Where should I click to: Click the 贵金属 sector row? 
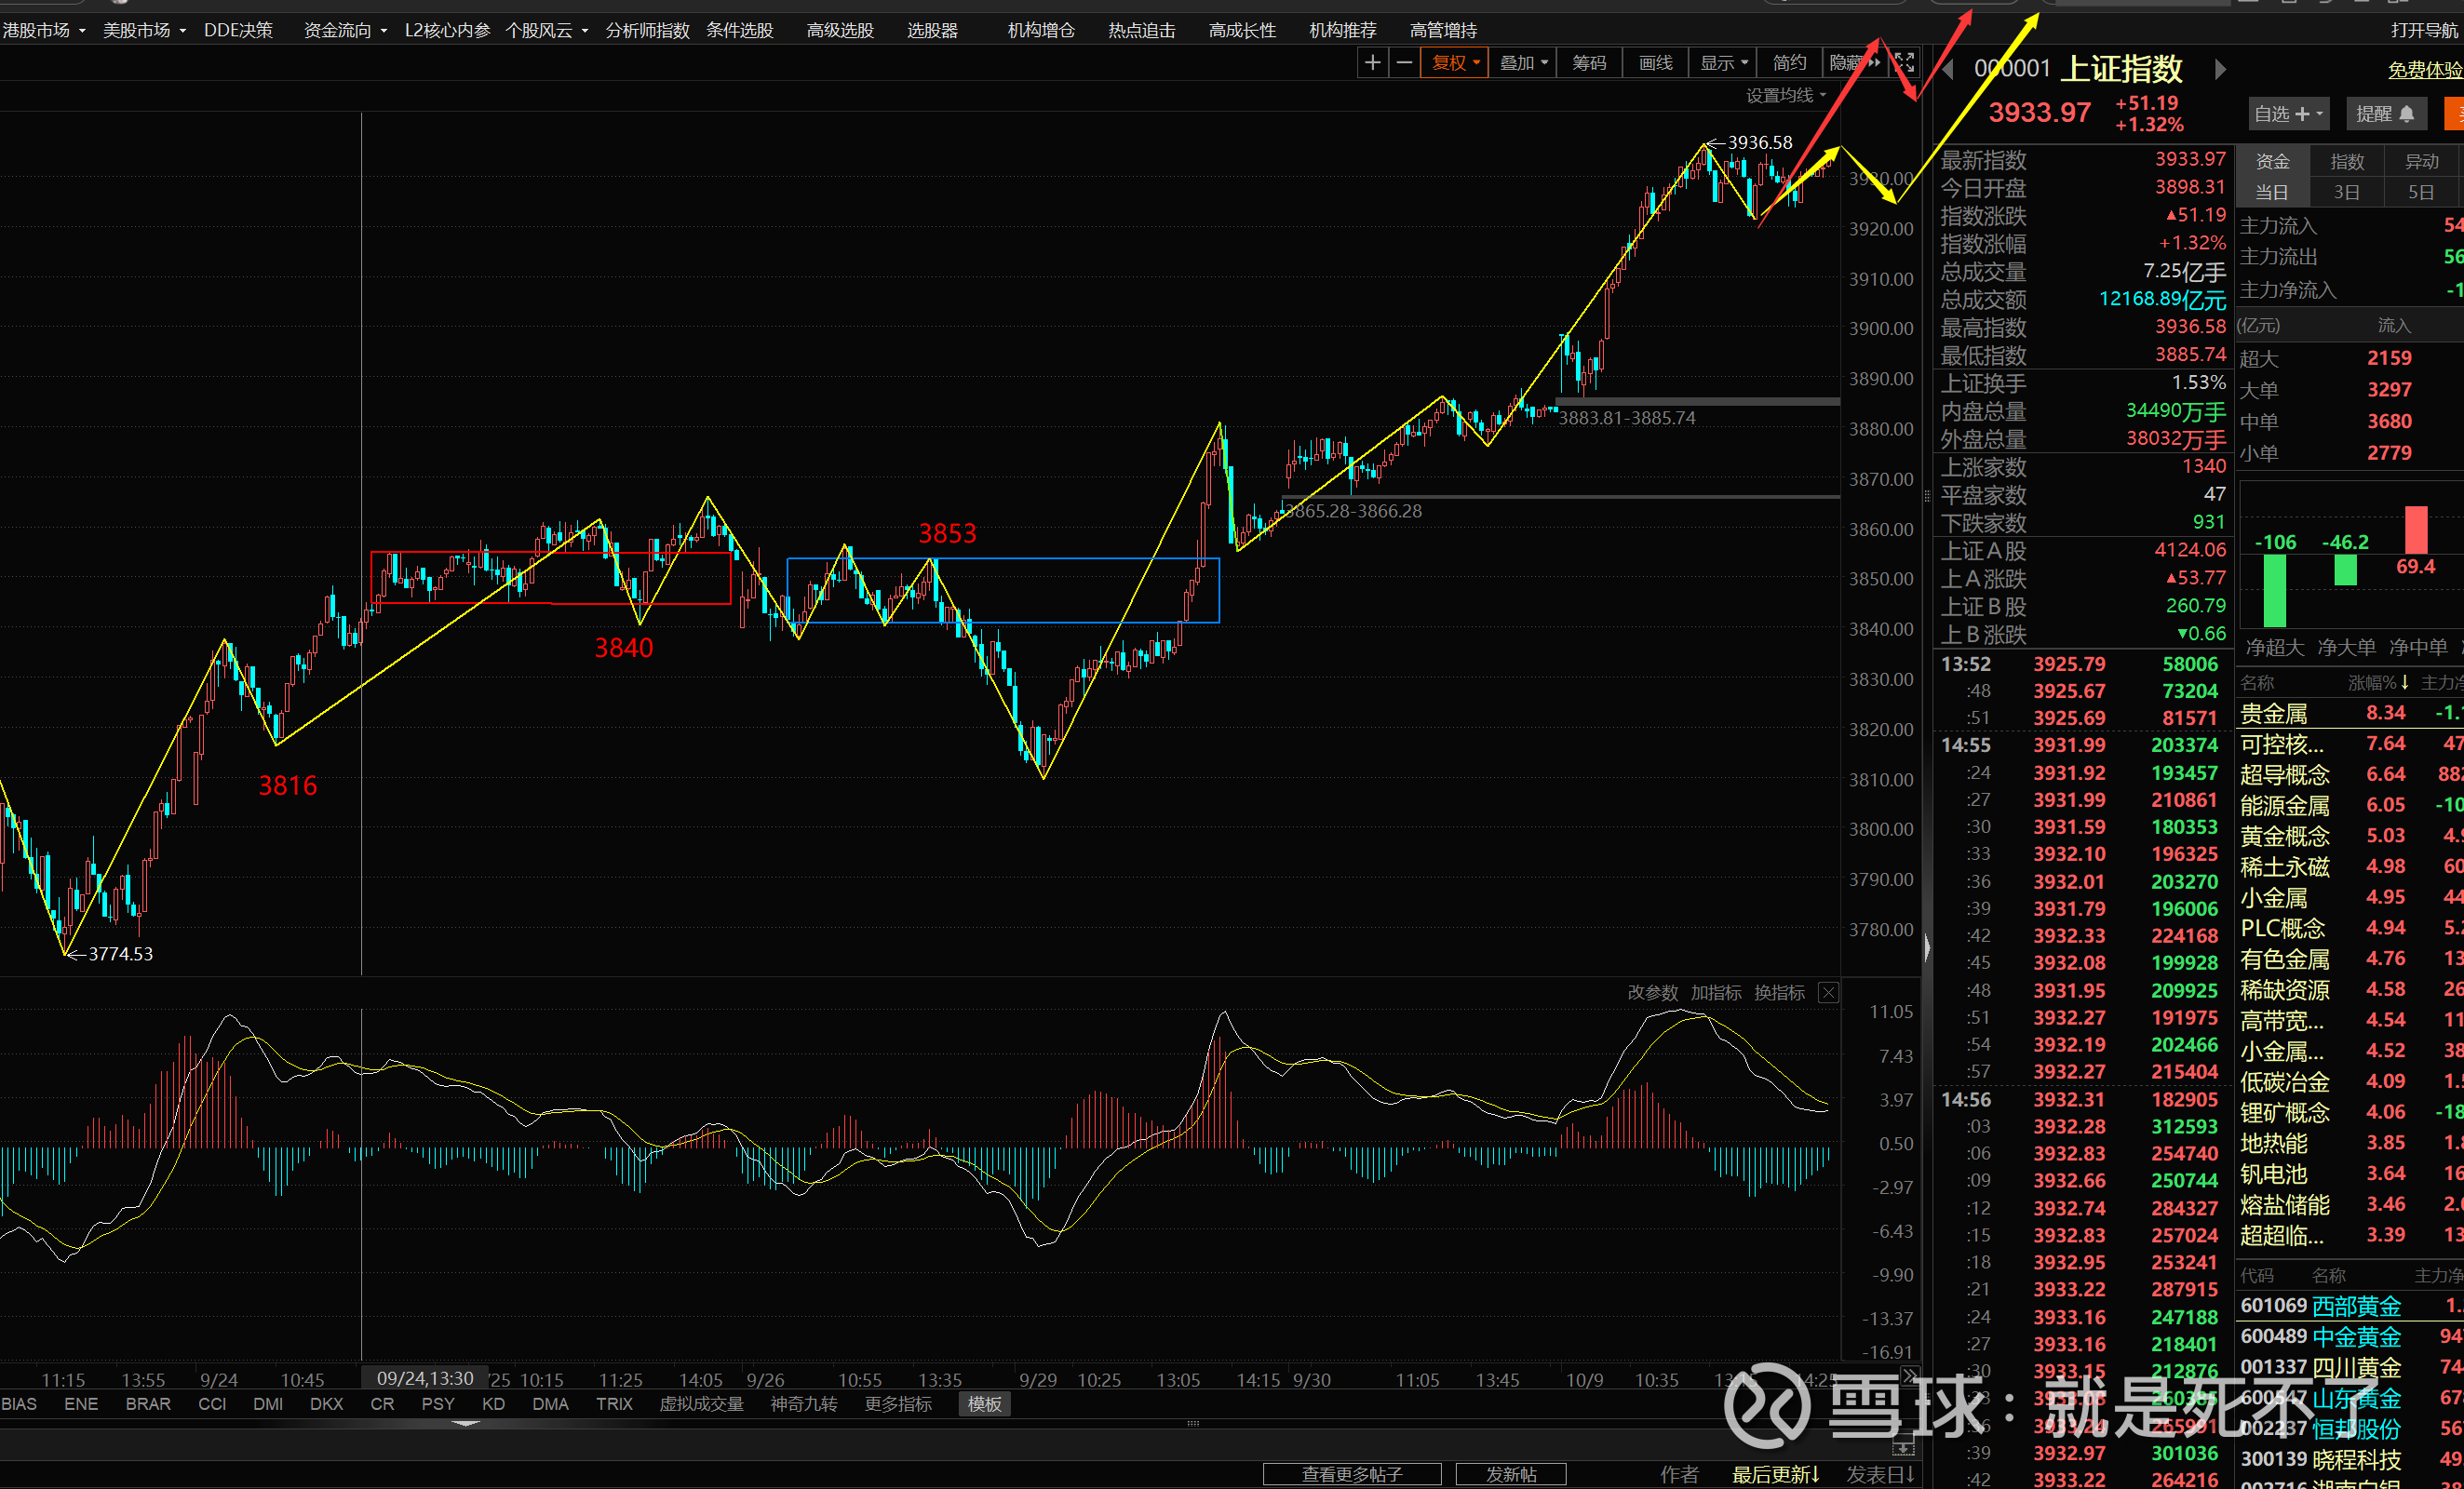click(x=2274, y=713)
